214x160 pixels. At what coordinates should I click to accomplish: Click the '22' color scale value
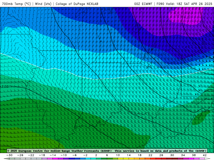coord(150,155)
